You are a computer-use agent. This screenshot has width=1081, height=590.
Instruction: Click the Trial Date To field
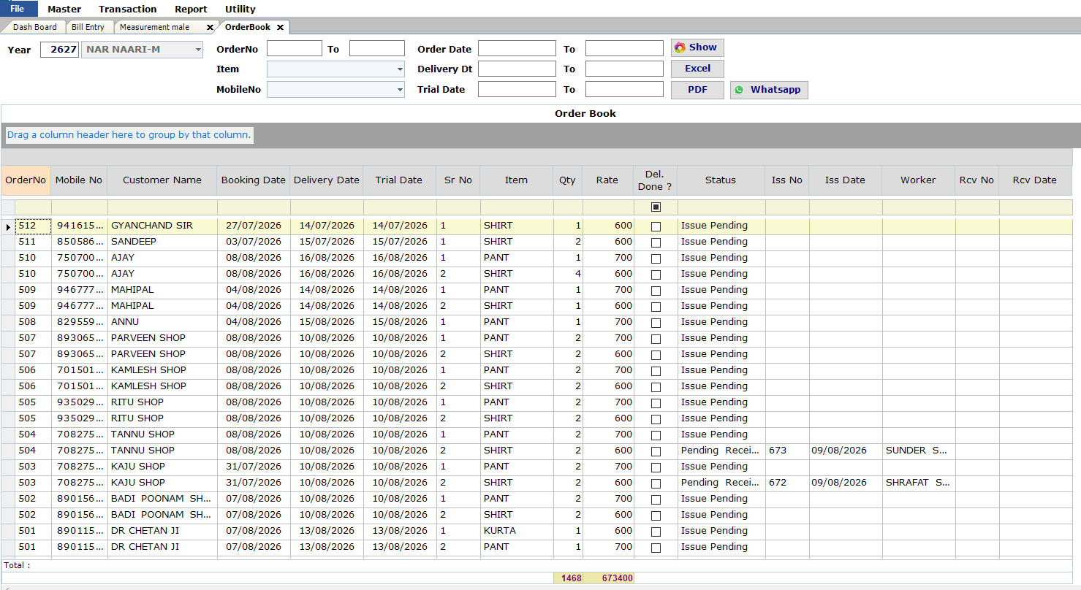(x=624, y=89)
